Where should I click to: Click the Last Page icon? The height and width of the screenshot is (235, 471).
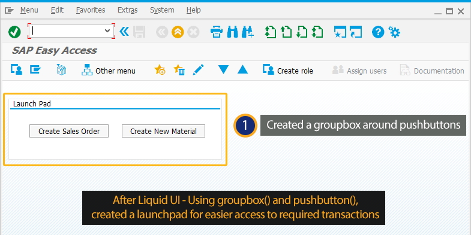click(x=317, y=32)
